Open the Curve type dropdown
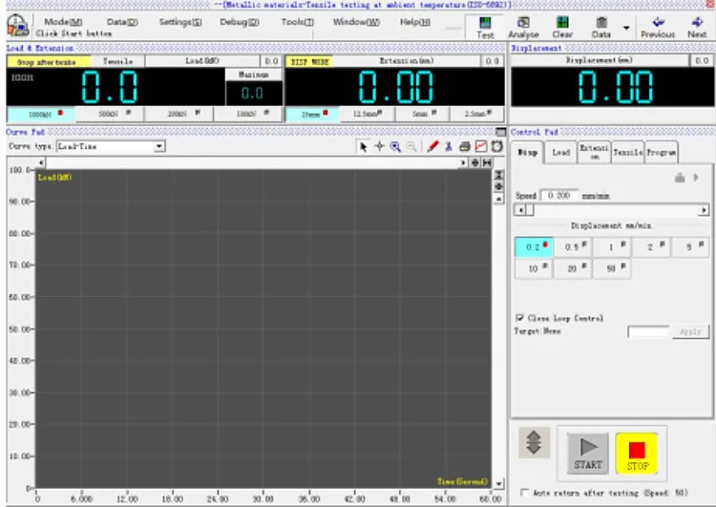The height and width of the screenshot is (507, 716). pos(159,147)
